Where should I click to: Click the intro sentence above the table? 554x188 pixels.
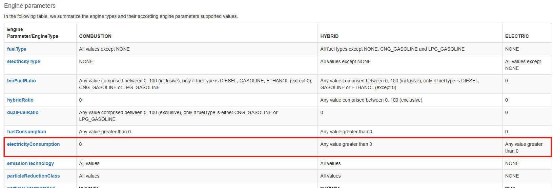121,16
